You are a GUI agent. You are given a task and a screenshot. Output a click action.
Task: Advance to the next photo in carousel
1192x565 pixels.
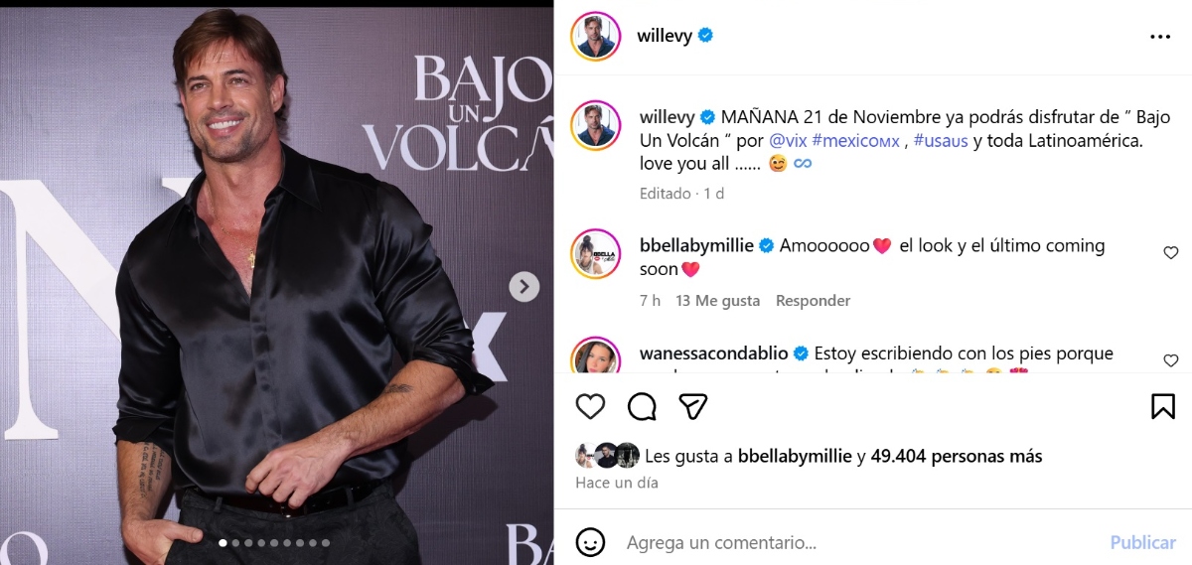(524, 287)
